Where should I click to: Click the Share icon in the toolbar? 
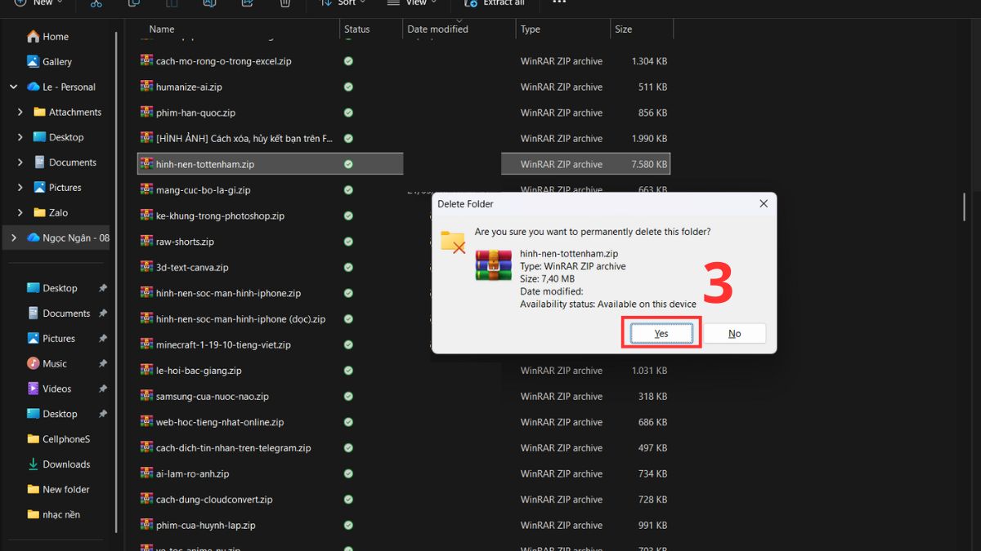click(x=247, y=4)
